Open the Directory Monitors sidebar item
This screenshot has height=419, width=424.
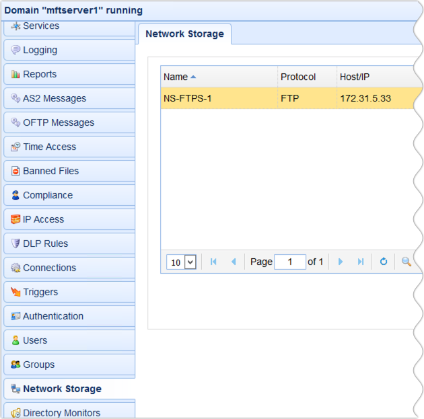(x=61, y=412)
